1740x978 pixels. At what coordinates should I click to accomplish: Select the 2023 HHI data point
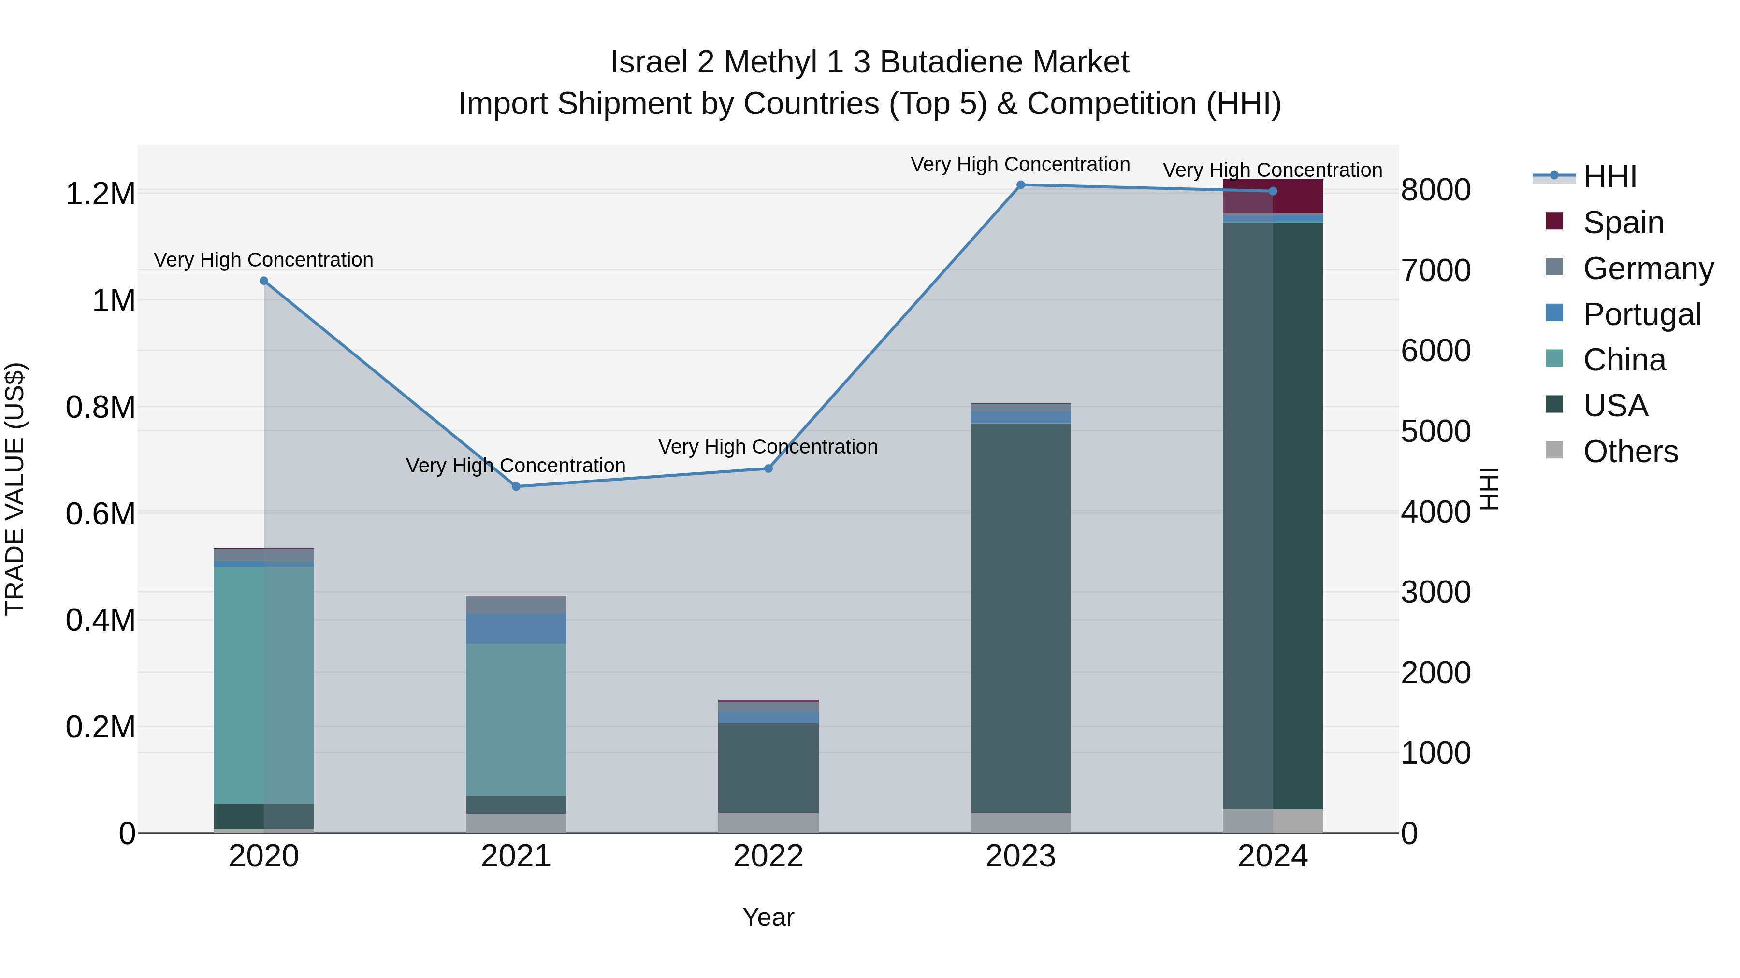(x=1021, y=185)
